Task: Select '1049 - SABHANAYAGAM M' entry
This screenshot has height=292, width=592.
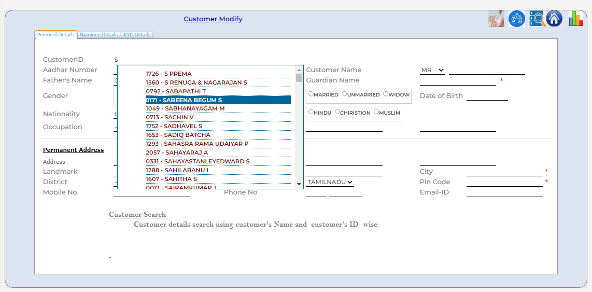Action: [x=218, y=108]
